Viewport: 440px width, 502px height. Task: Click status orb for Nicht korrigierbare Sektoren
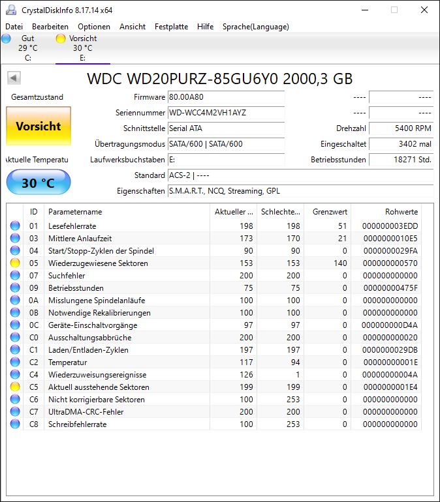pyautogui.click(x=15, y=399)
